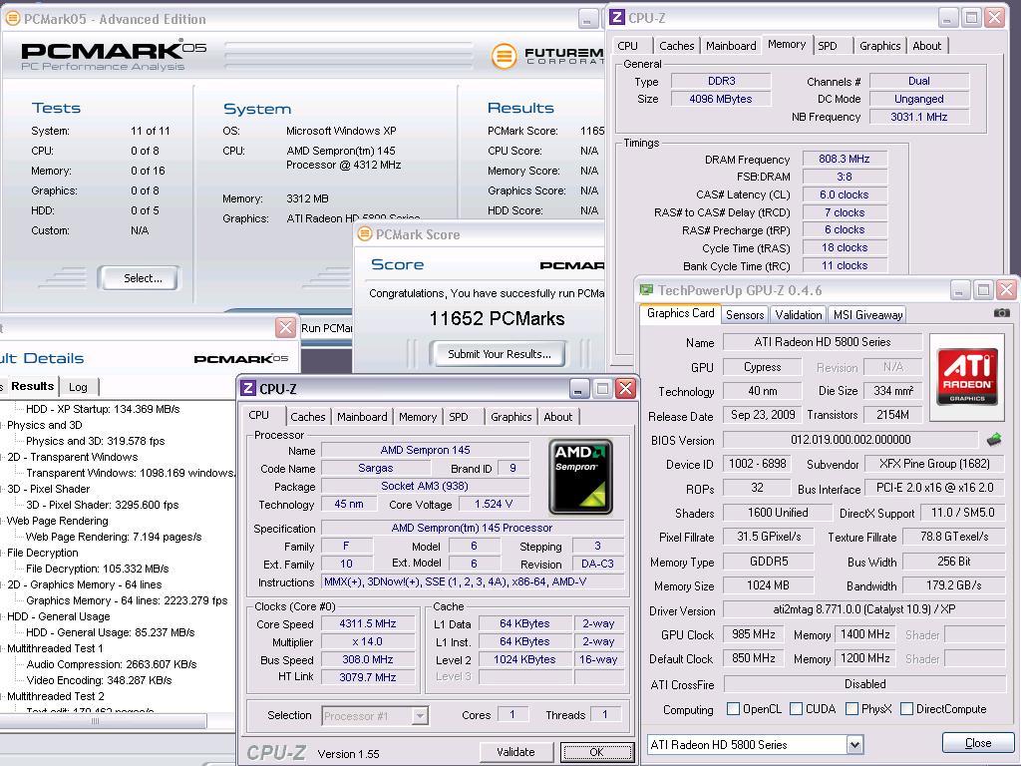
Task: Select 'HDD - XP Startup: 134.369 MB/s' row
Action: coord(103,409)
